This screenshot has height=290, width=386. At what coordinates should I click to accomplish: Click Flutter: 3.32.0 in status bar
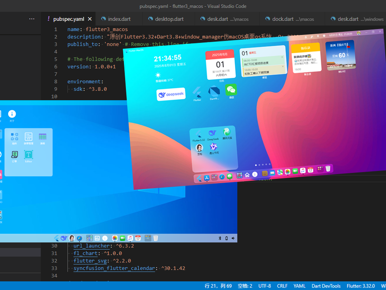pyautogui.click(x=360, y=286)
